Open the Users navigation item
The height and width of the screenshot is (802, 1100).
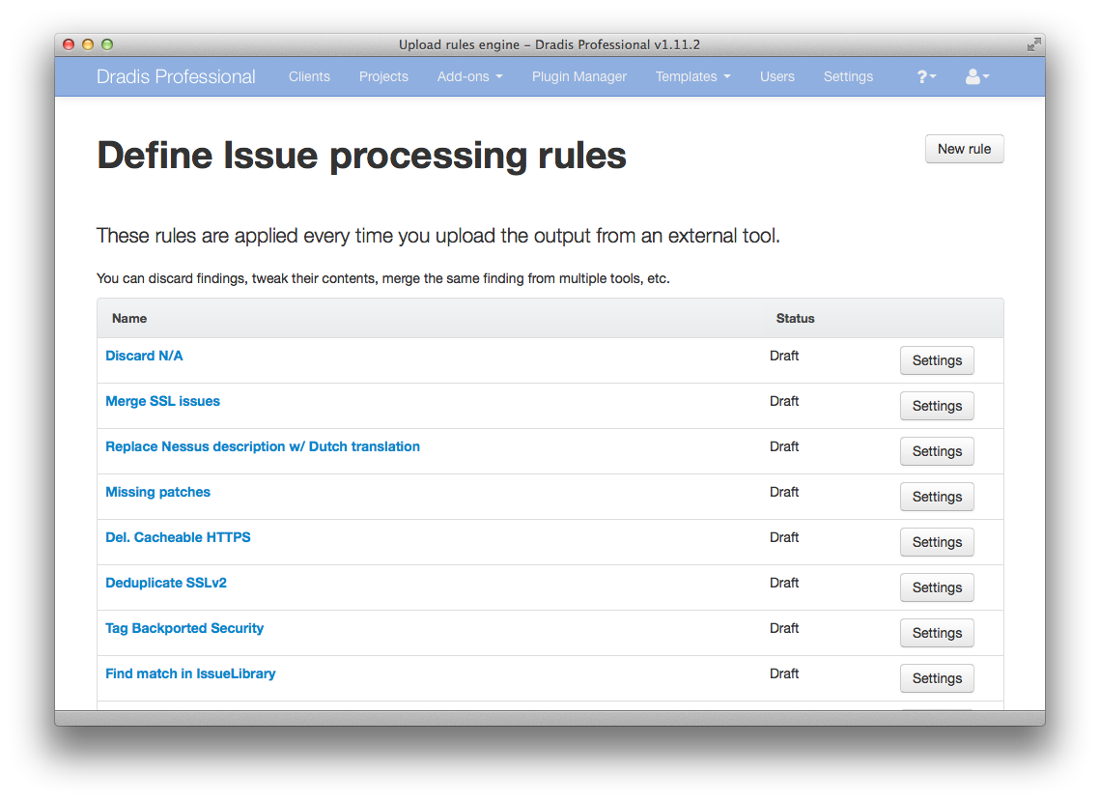coord(776,76)
